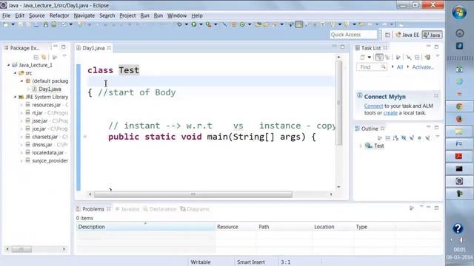
Task: Click the New Java Package toolbar icon
Action: 234,24
